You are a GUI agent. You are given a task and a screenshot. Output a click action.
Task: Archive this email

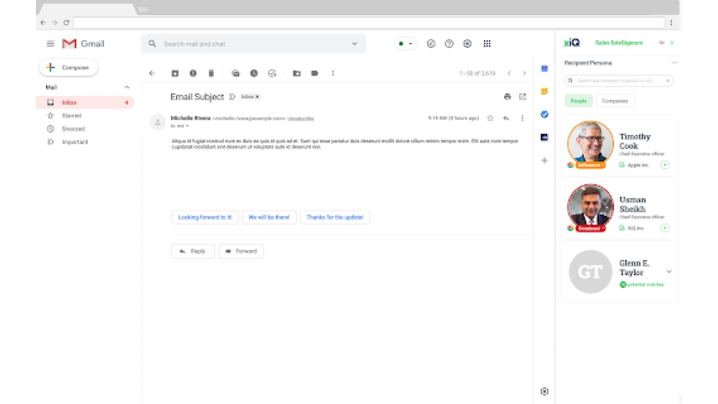(175, 73)
